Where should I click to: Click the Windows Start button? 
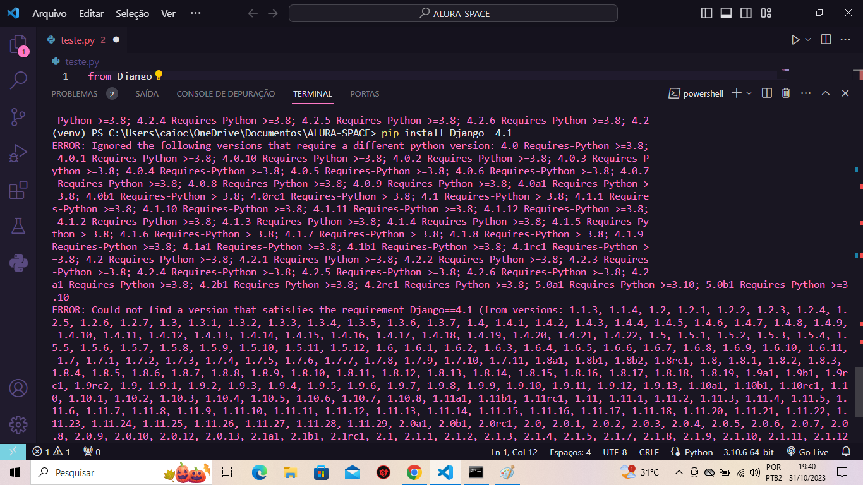[15, 472]
